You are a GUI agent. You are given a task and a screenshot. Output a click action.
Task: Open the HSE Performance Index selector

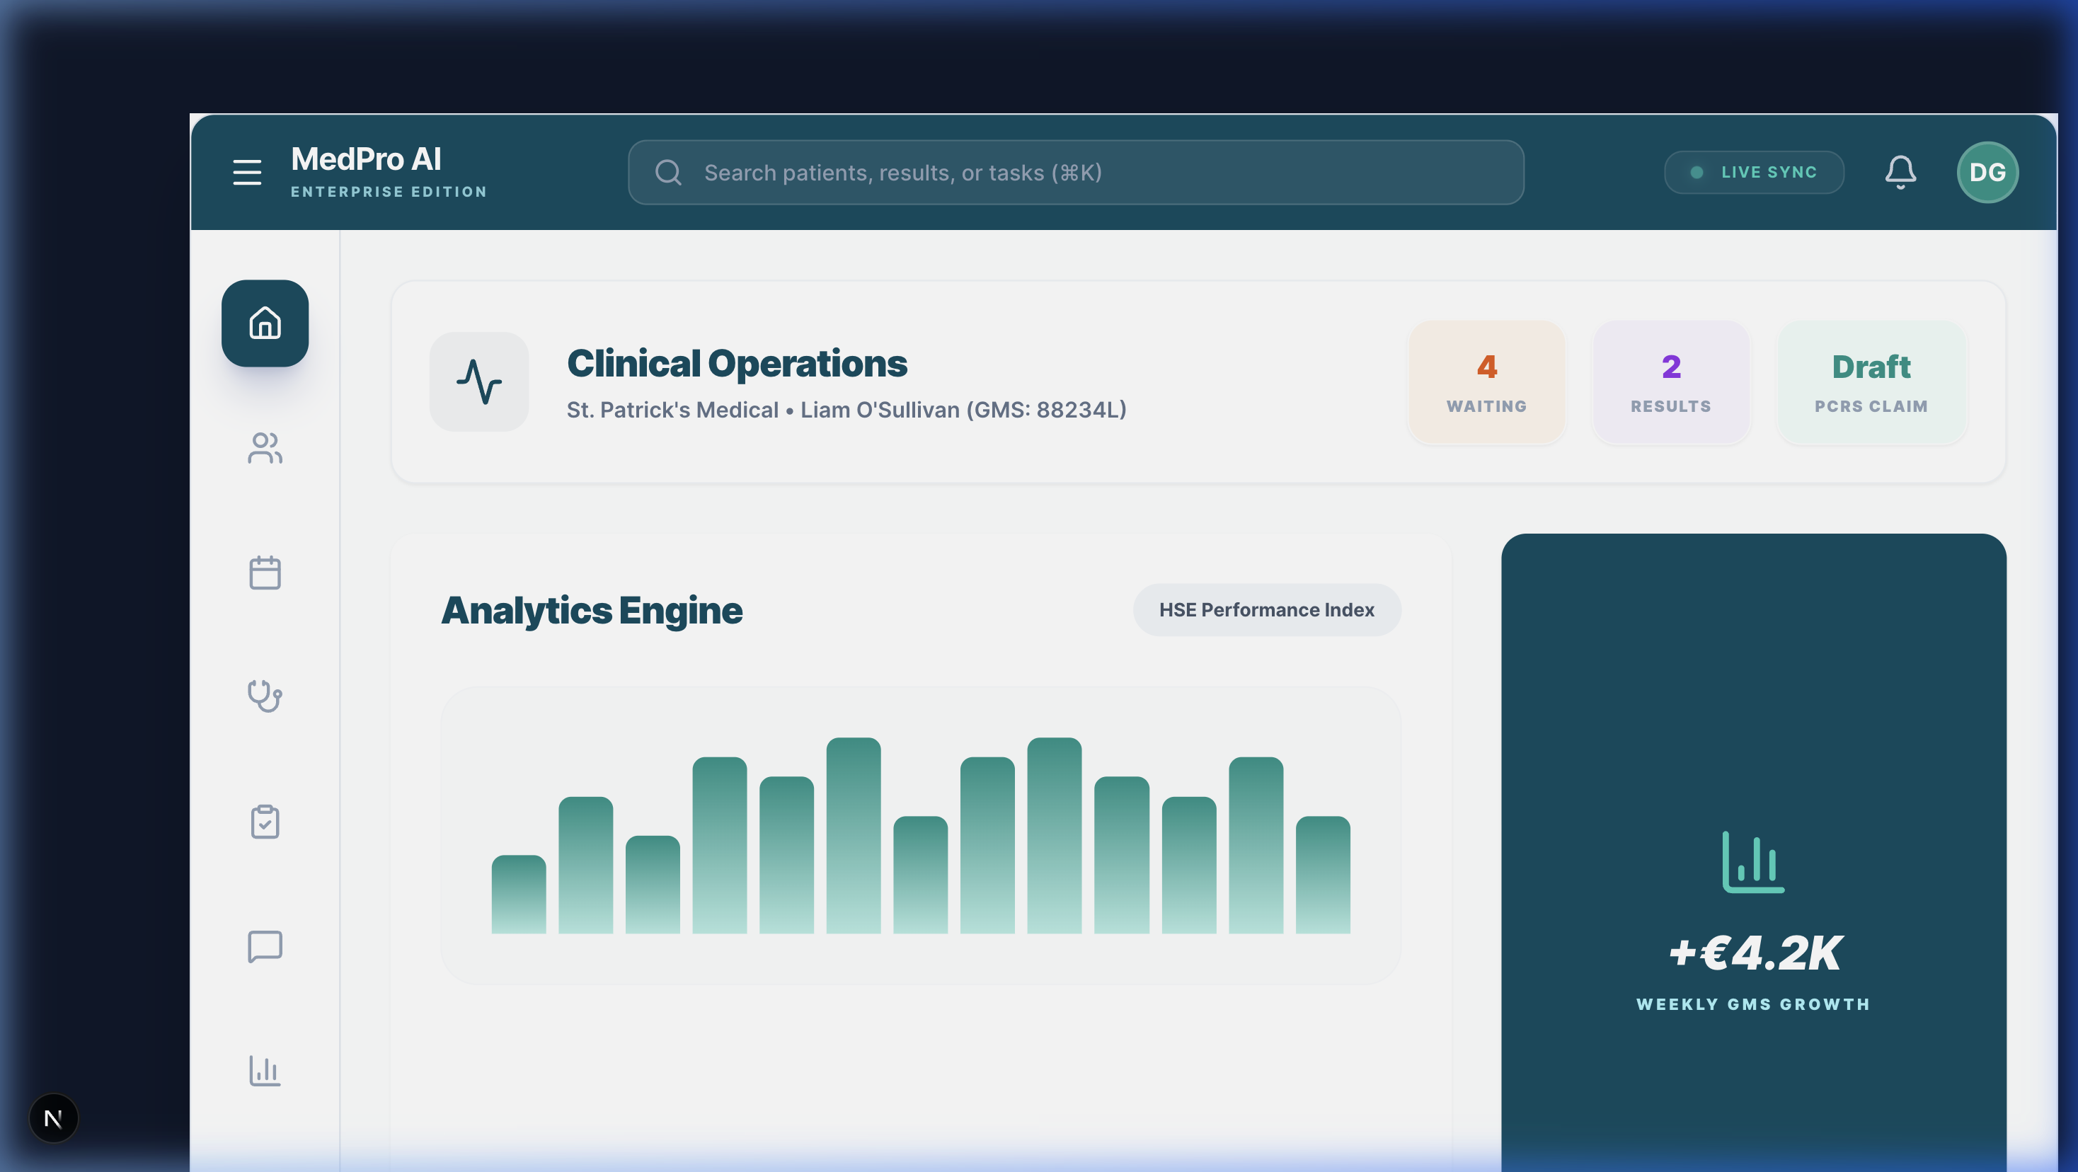[1266, 610]
